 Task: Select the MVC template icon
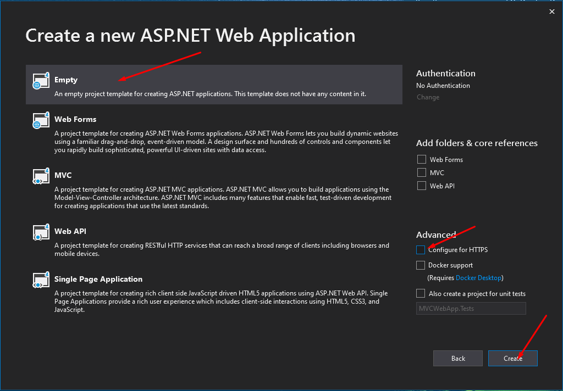pyautogui.click(x=41, y=176)
